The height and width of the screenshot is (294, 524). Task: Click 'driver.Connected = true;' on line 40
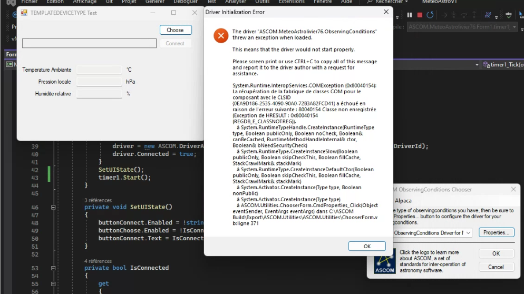154,154
